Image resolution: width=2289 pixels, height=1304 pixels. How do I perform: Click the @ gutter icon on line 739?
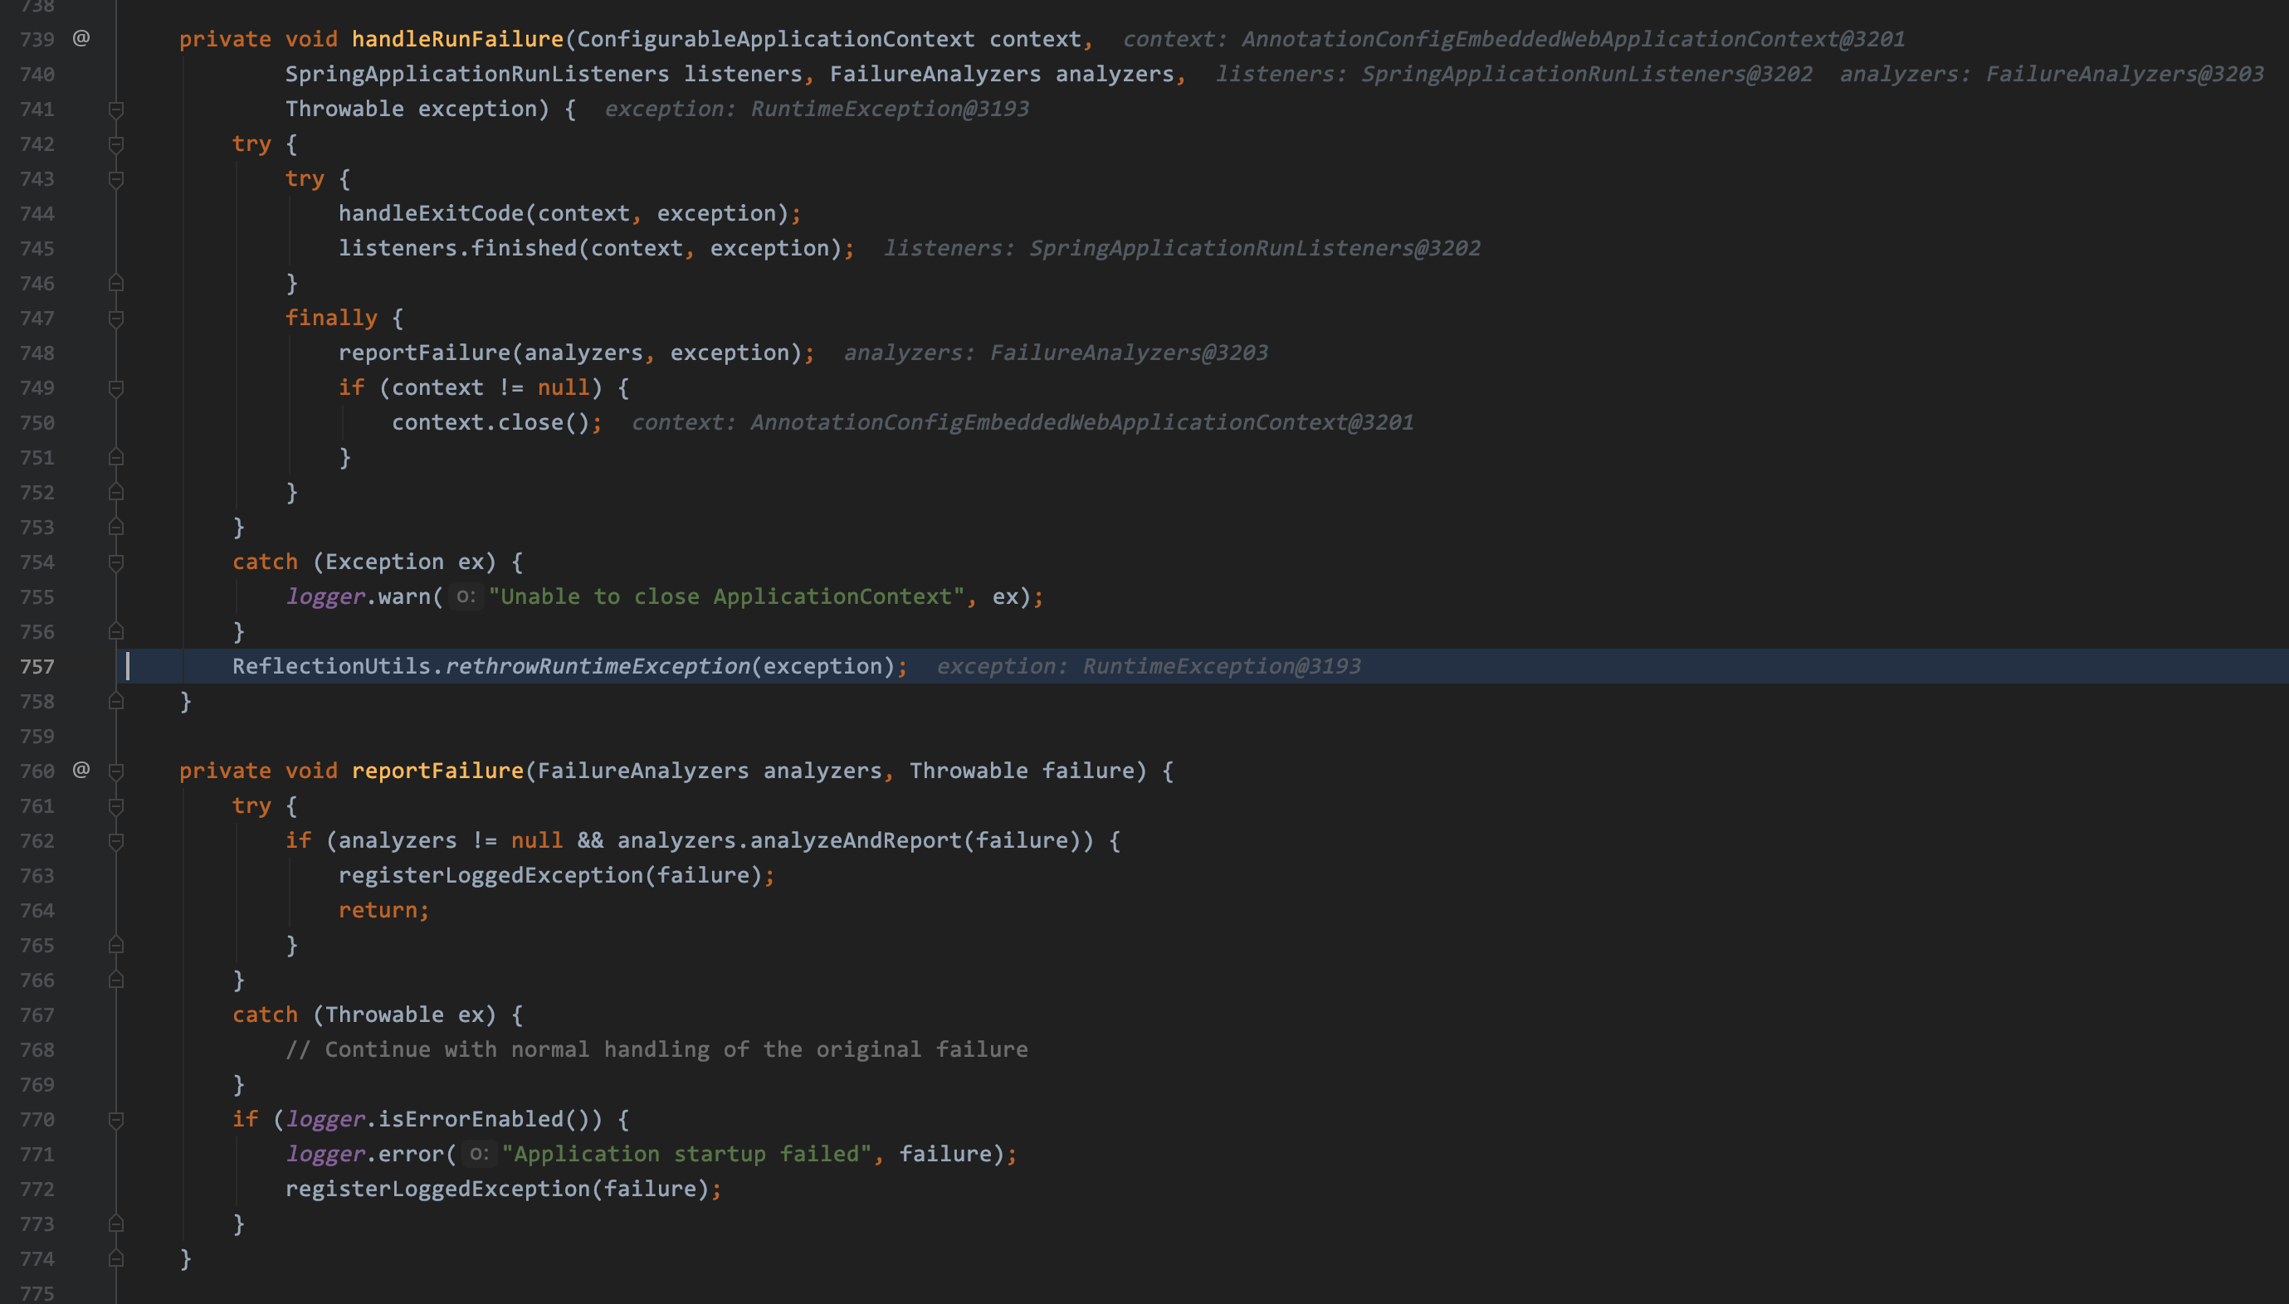[81, 37]
